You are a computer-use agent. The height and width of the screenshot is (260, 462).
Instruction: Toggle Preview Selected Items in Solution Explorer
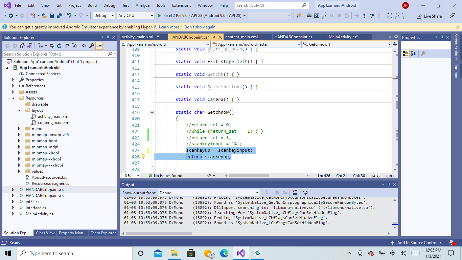99,46
